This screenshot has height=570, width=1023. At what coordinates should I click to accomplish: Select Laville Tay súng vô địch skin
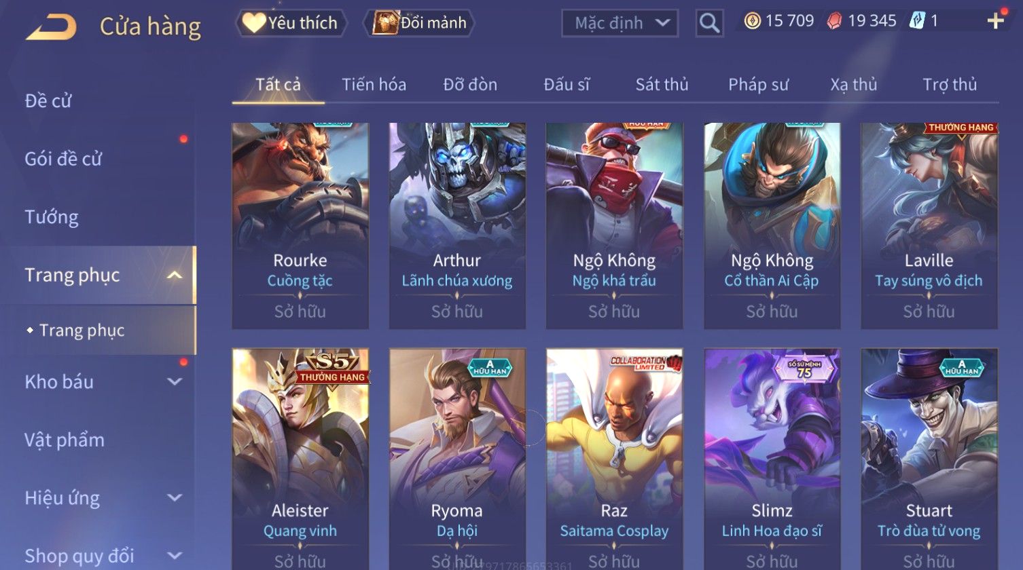point(929,226)
